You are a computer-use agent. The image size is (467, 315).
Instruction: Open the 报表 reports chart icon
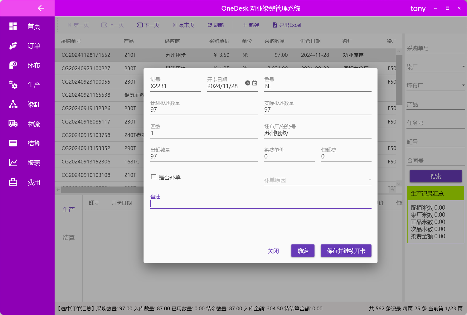[13, 163]
